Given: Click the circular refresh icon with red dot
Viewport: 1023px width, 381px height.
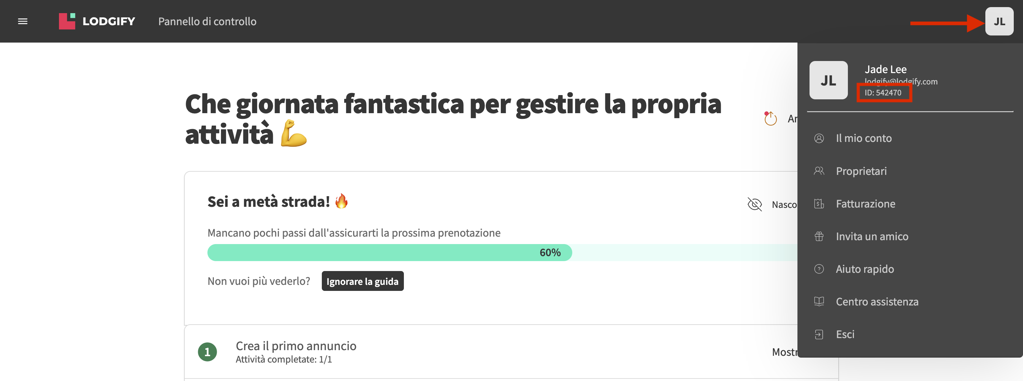Looking at the screenshot, I should (x=770, y=118).
